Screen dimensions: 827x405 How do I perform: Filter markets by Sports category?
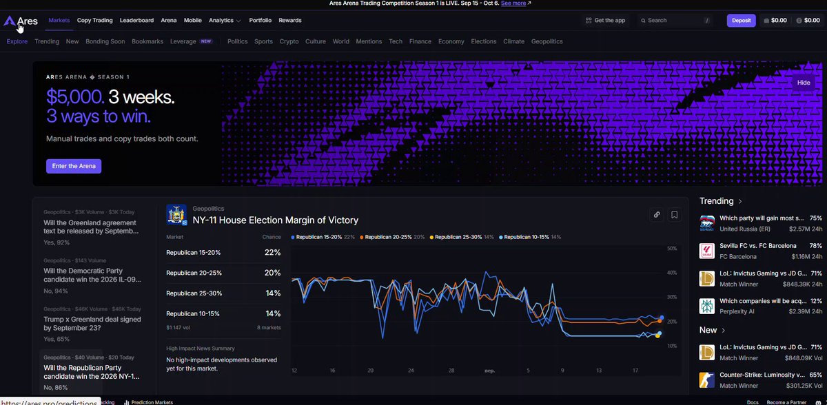point(263,41)
